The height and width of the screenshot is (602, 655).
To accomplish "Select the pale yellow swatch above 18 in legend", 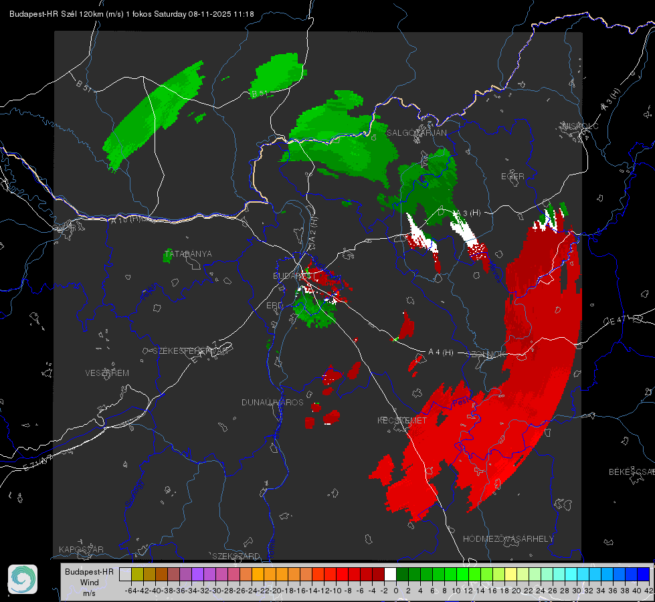I will tap(511, 574).
